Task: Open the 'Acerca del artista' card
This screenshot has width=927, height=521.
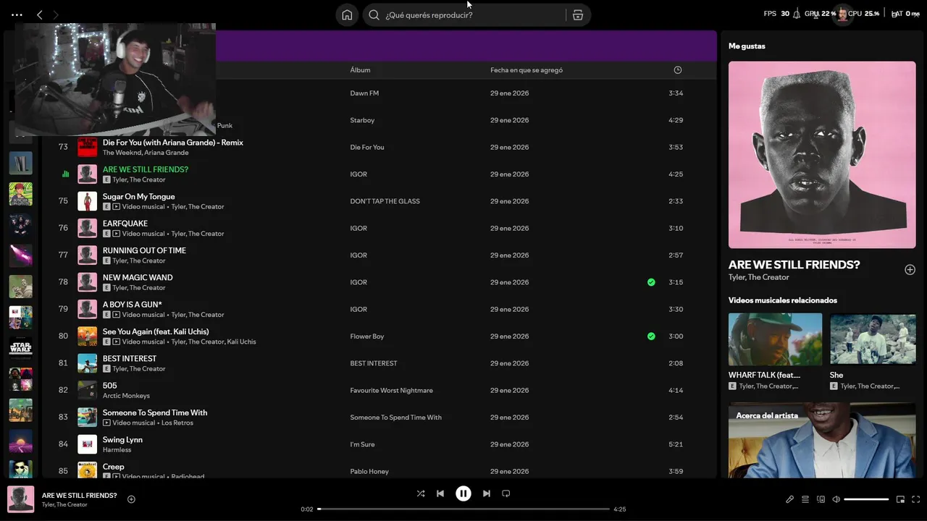Action: [x=822, y=440]
